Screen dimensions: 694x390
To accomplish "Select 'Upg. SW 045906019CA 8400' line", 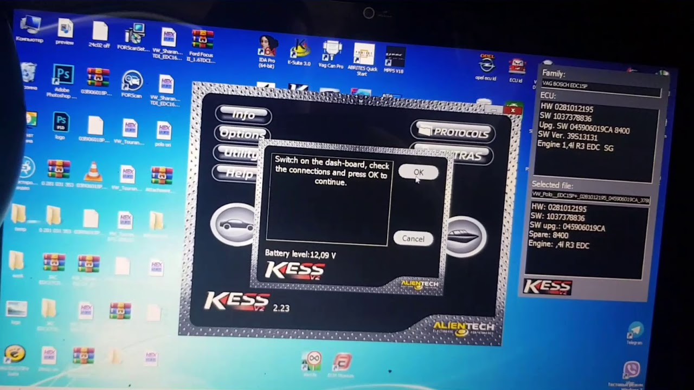I will [584, 128].
